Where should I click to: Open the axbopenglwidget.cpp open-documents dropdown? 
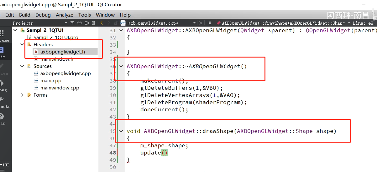(x=194, y=23)
